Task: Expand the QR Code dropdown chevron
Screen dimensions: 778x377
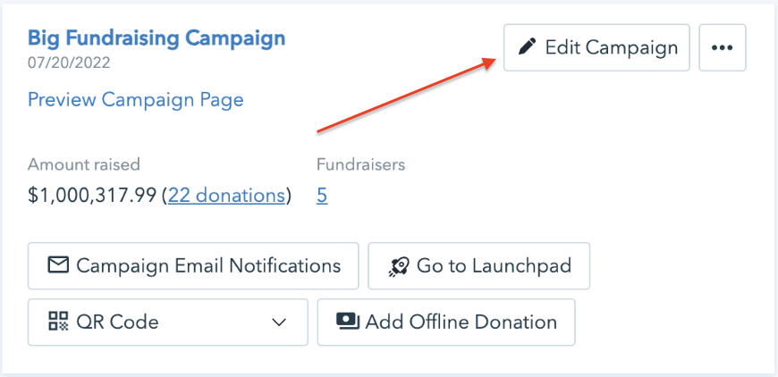Action: 279,322
